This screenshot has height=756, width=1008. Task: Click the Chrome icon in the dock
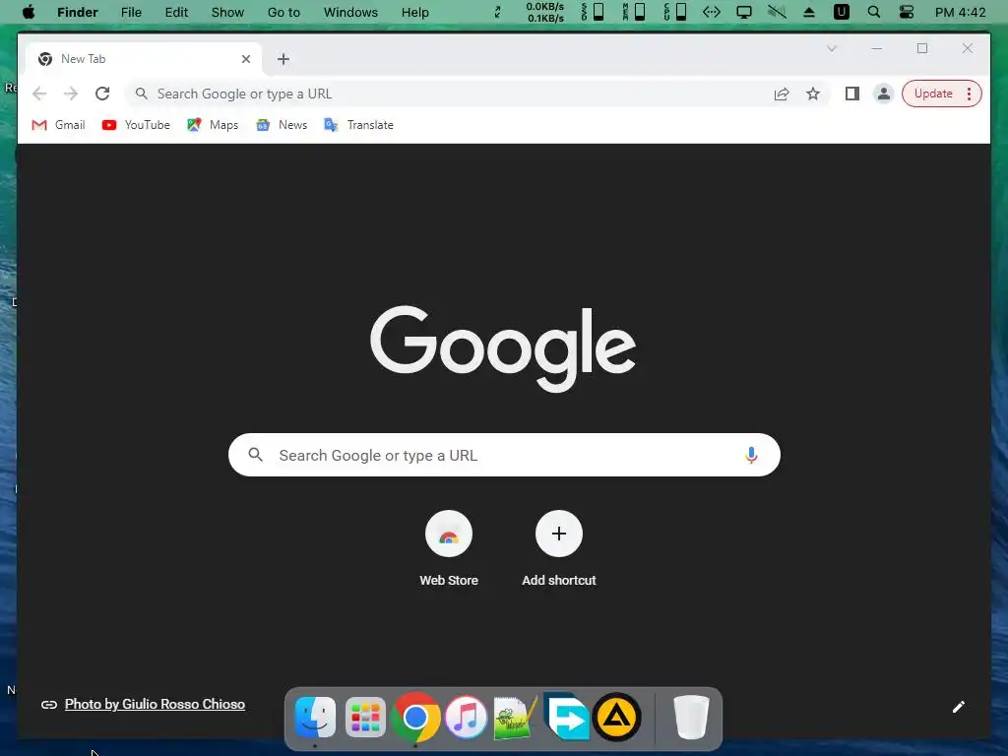[x=415, y=718]
